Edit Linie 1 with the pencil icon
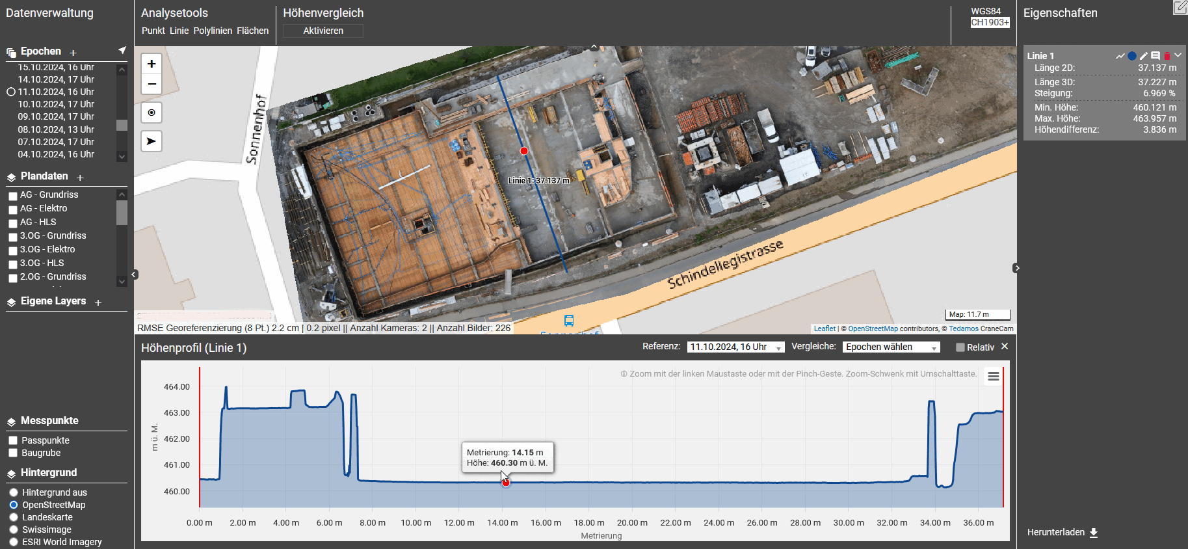 1144,56
